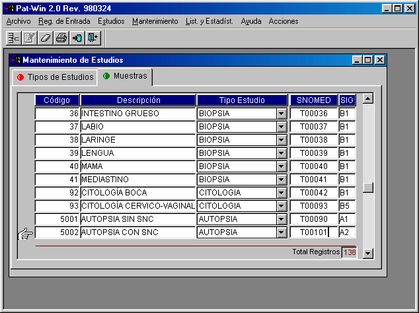Viewport: 419px width, 313px height.
Task: Open the List. y Estadíst. menu
Action: click(209, 21)
